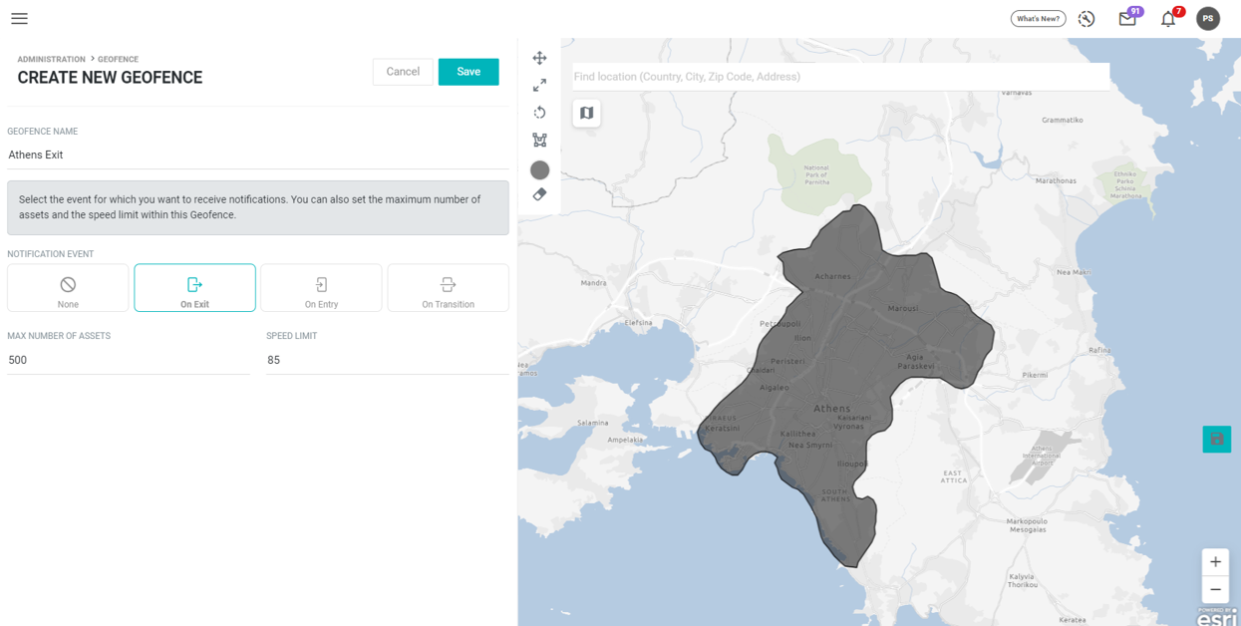Open notifications bell with 7 badge
This screenshot has height=626, width=1241.
tap(1168, 18)
